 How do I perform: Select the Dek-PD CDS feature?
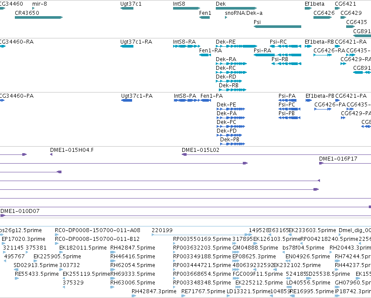[x=229, y=135]
